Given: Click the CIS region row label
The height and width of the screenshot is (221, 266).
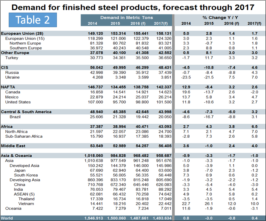Looking at the screenshot, I should (x=5, y=68).
